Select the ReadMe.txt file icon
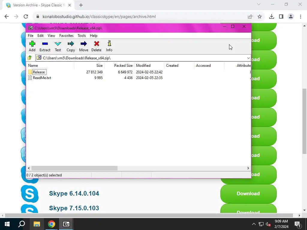 click(30, 78)
